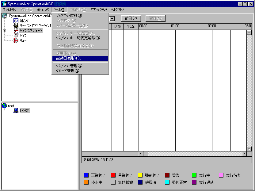Select ジョブネットの一時変更解除(R) entry
Viewport: 255px width, 191px height.
pos(80,38)
